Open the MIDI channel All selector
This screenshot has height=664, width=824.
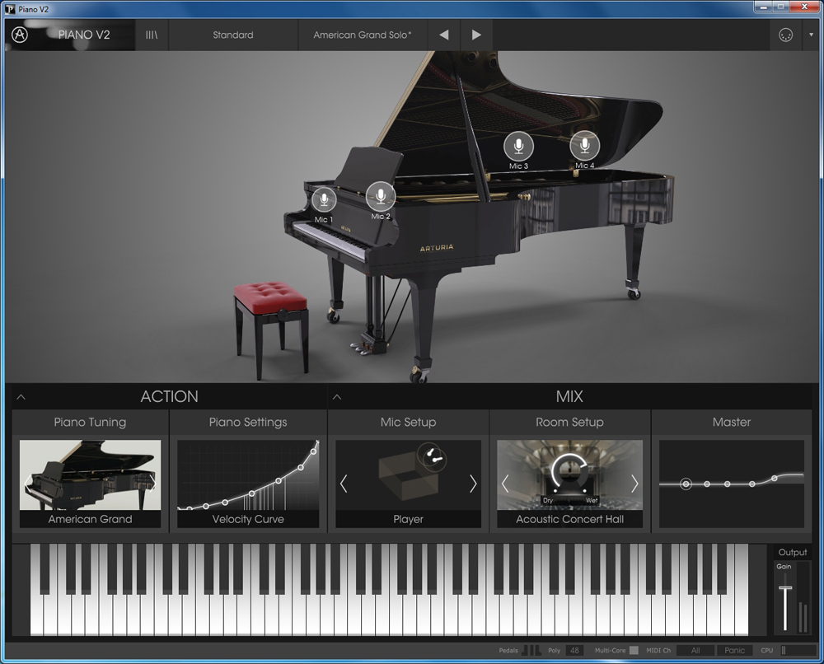(695, 651)
